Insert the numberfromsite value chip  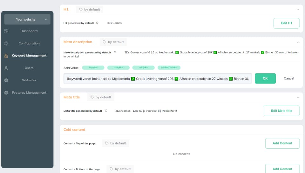(x=169, y=67)
